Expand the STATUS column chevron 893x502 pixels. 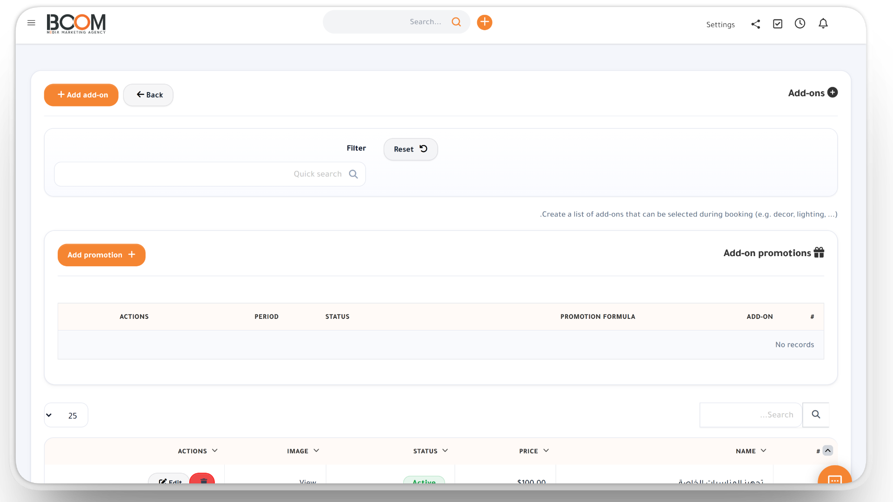click(x=445, y=450)
